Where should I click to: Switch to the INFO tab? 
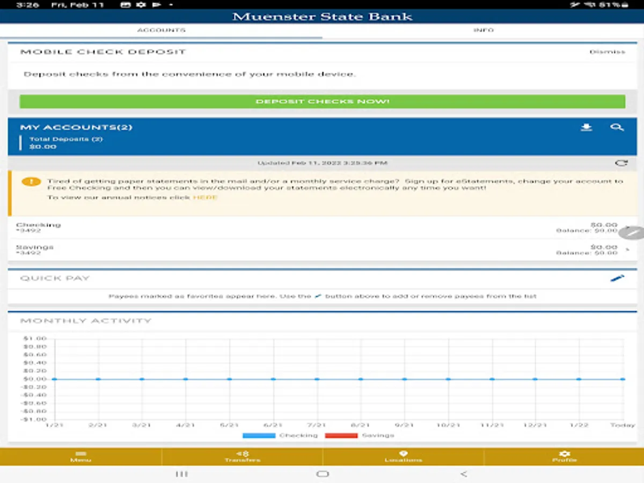(x=483, y=31)
